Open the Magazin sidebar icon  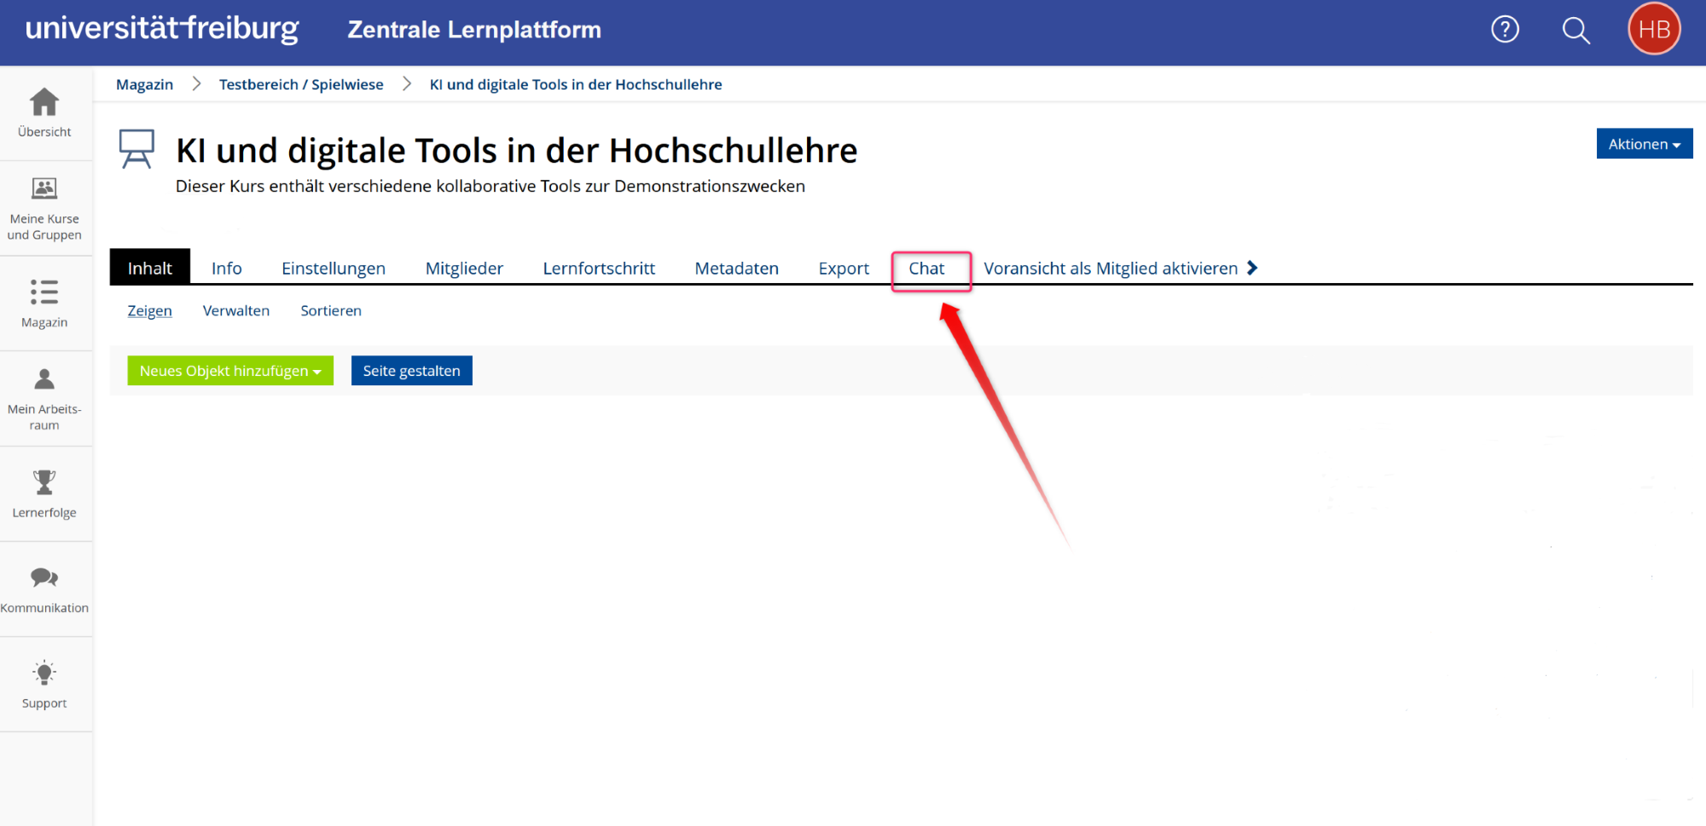coord(44,303)
